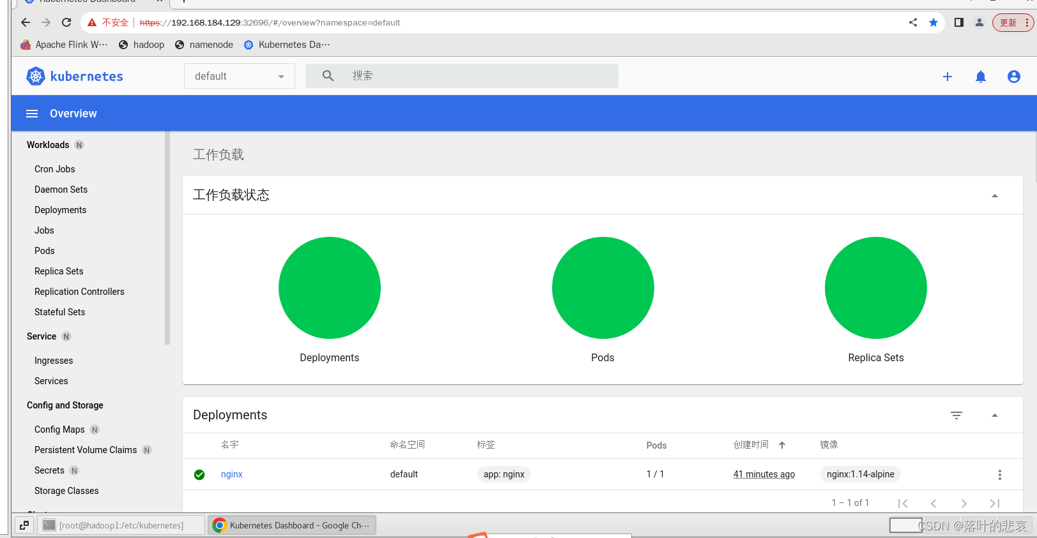
Task: Open Daemon Sets in sidebar
Action: click(x=61, y=190)
